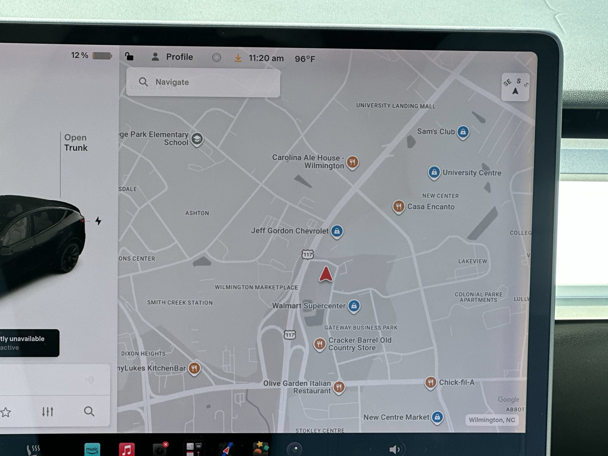Tap the New Centre Market map label
Image resolution: width=608 pixels, height=456 pixels.
coord(396,417)
